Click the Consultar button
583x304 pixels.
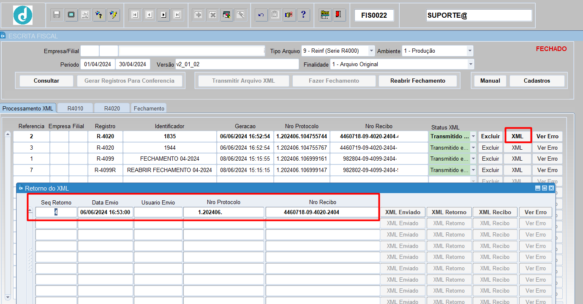coord(46,81)
